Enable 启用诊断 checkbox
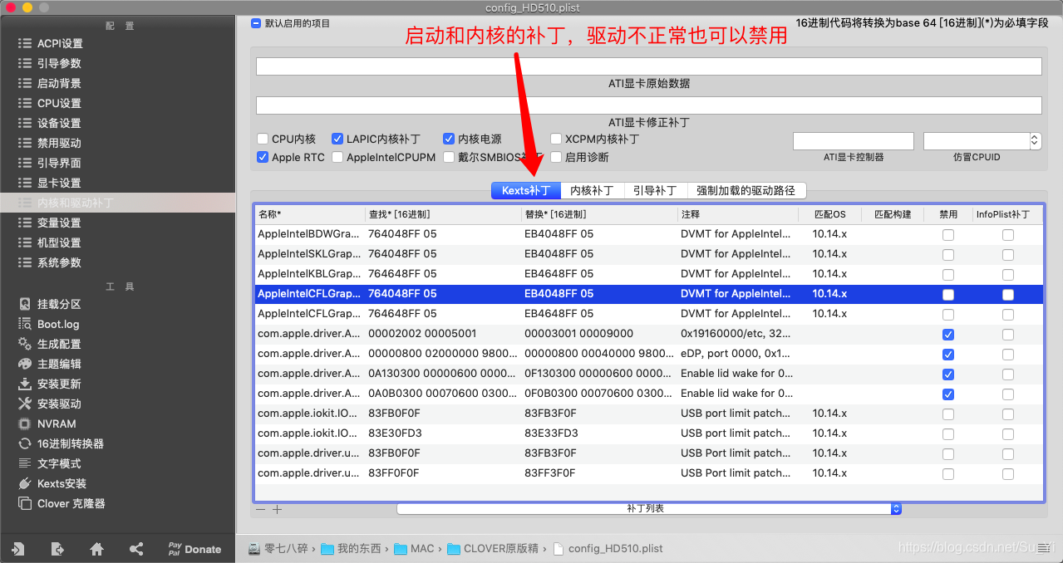Viewport: 1063px width, 563px height. 557,157
